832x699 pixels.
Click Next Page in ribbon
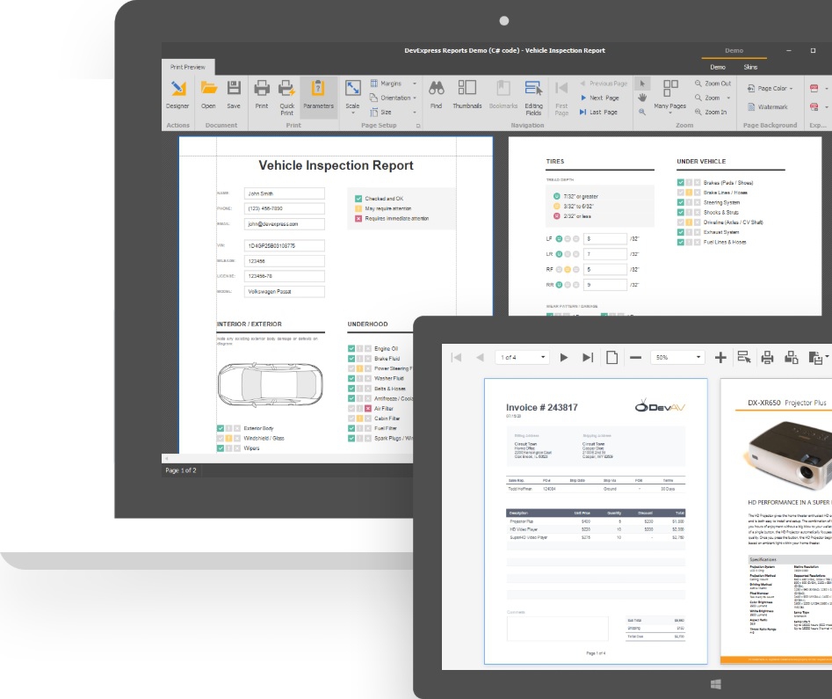[x=599, y=98]
